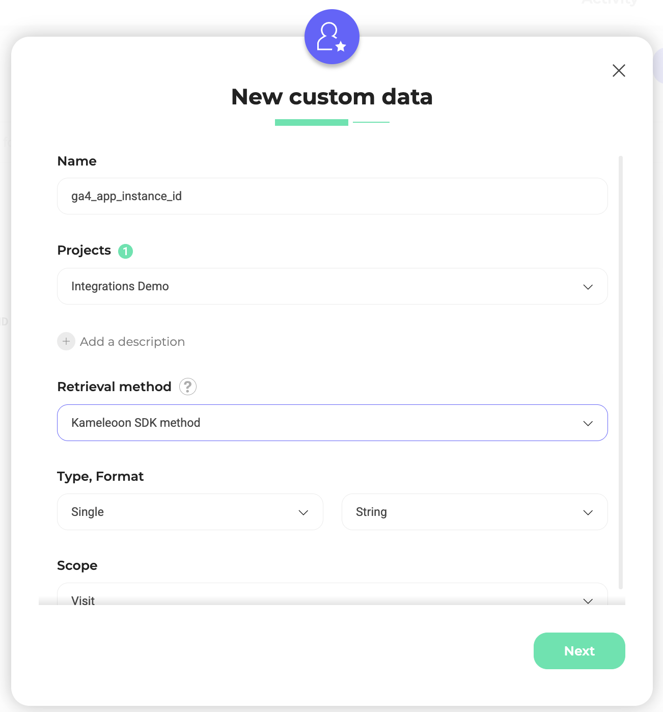Click the first wizard step indicator bar

(x=312, y=122)
